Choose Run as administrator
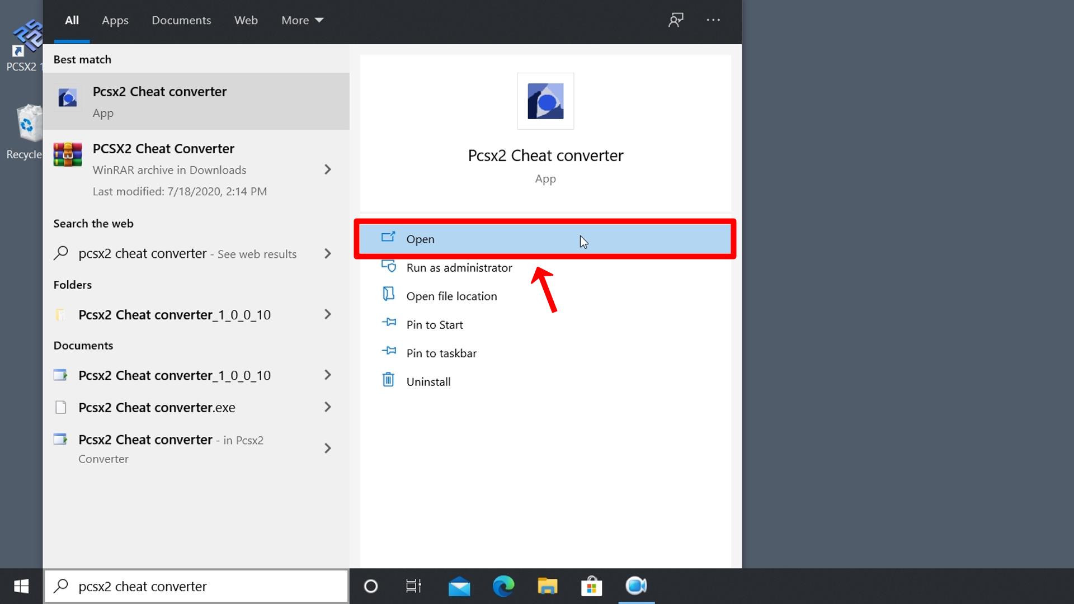 545,267
